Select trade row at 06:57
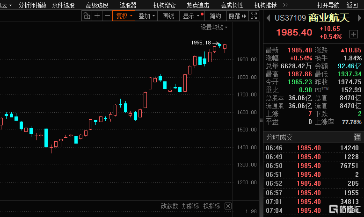Viewport: 364px width, 217px height. click(x=313, y=193)
